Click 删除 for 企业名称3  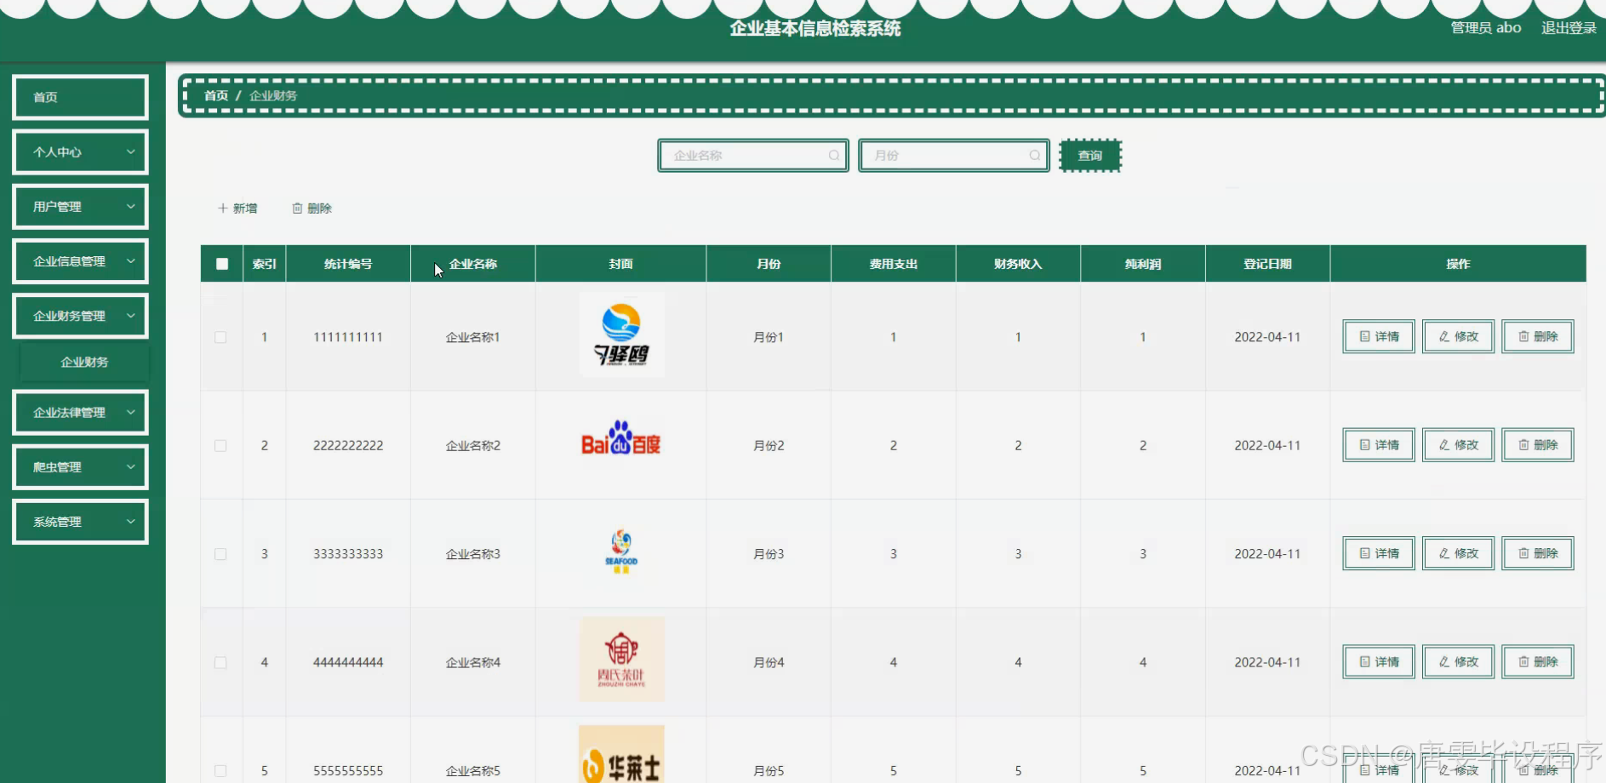pos(1538,553)
